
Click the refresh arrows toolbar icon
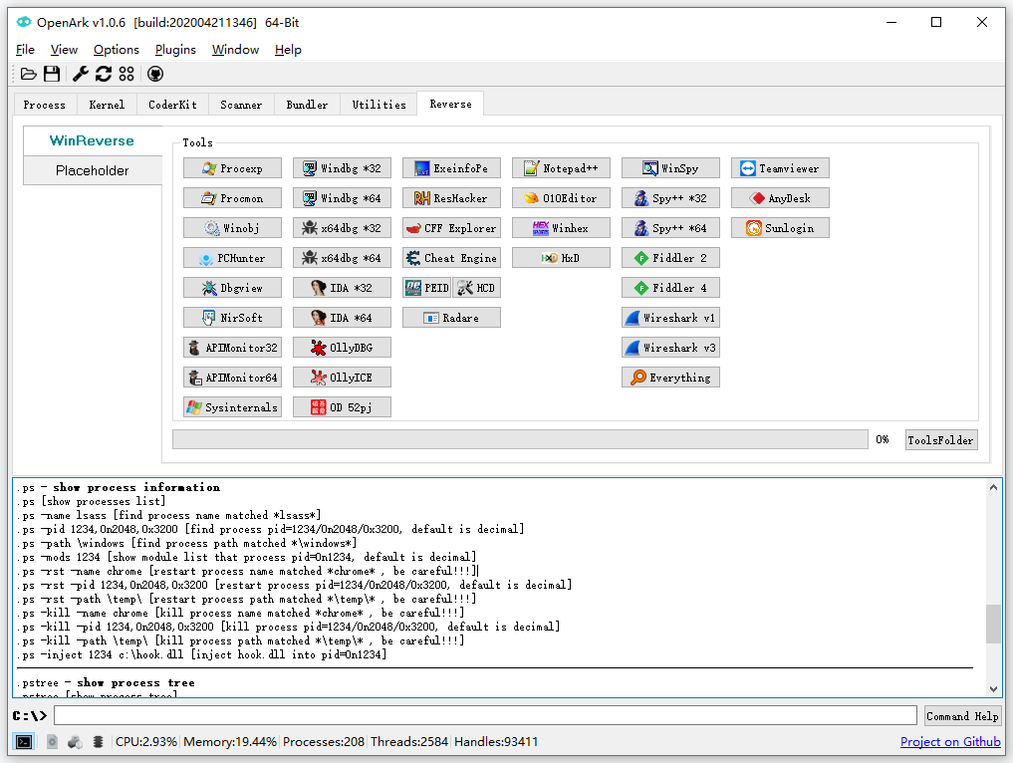tap(104, 75)
